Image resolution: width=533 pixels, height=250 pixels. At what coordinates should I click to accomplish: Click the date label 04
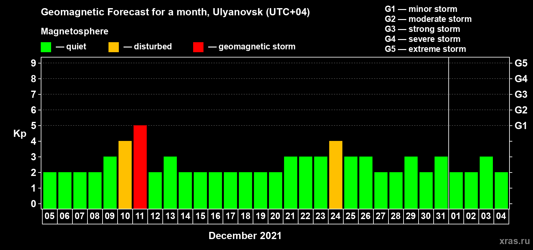pyautogui.click(x=501, y=216)
